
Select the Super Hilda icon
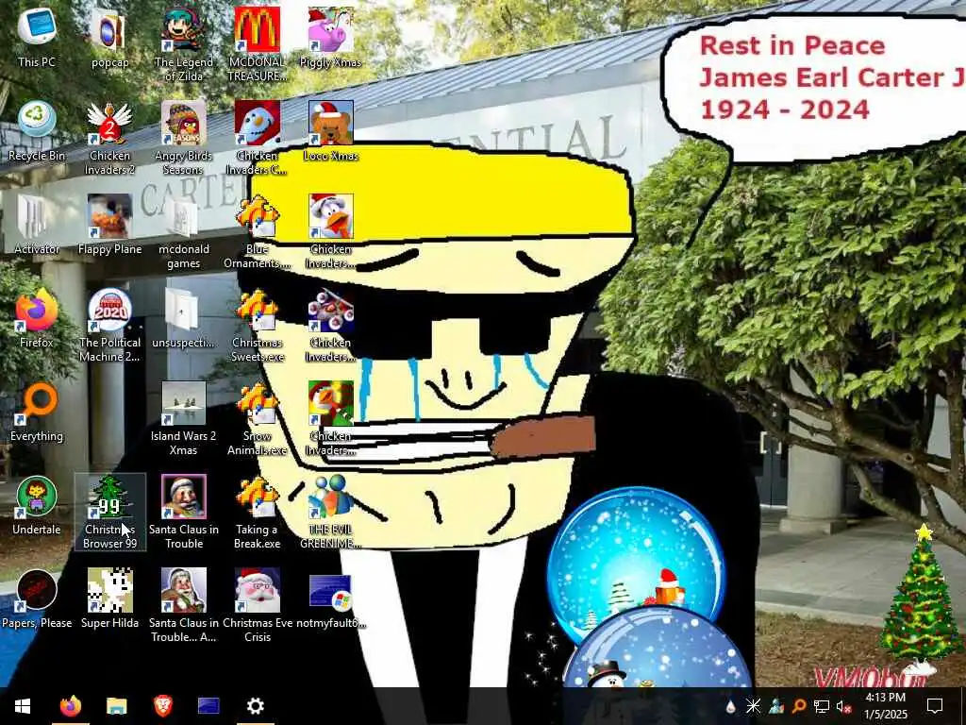[x=109, y=599]
